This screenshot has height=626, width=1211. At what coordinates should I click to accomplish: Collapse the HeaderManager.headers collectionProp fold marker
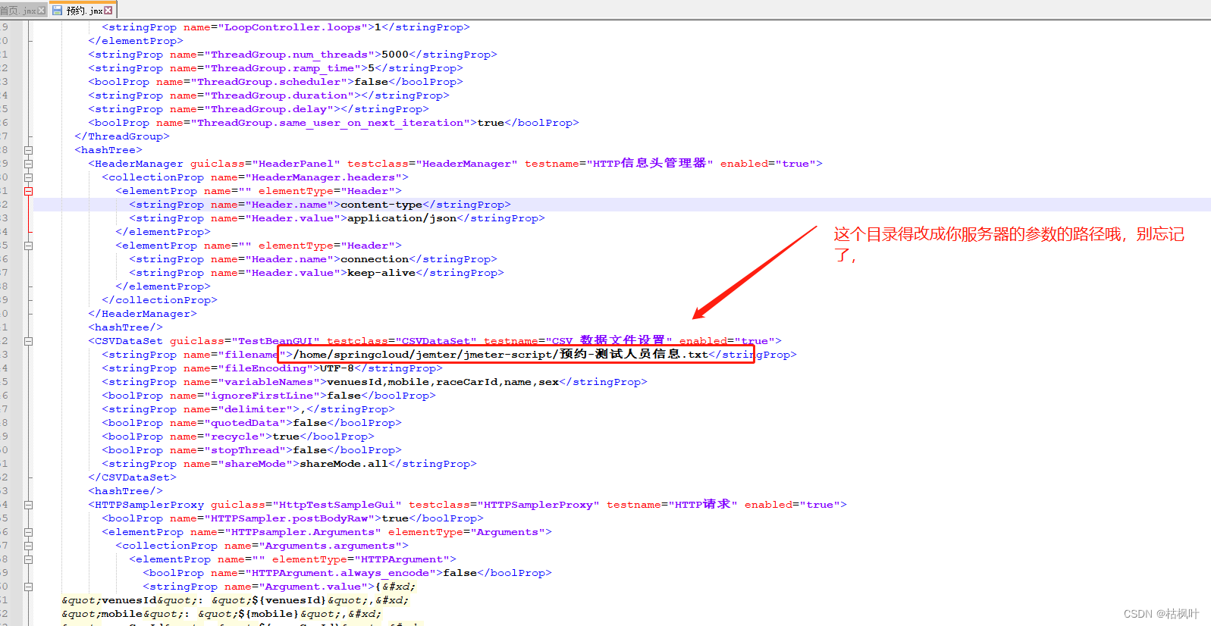[28, 177]
